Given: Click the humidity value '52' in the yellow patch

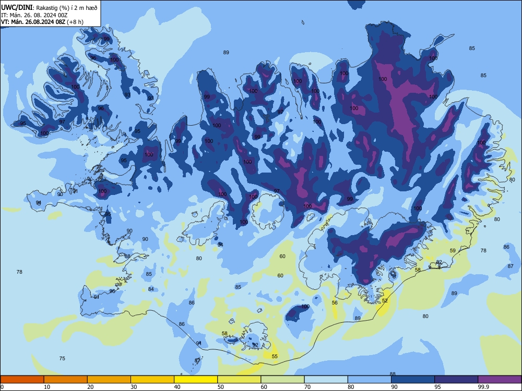Looking at the screenshot, I should [385, 301].
